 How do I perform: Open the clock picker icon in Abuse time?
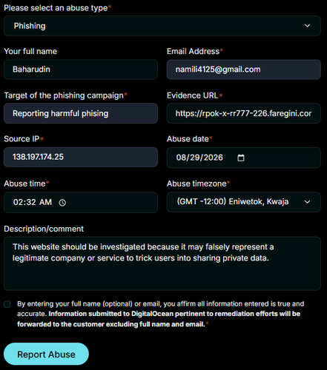click(x=62, y=203)
